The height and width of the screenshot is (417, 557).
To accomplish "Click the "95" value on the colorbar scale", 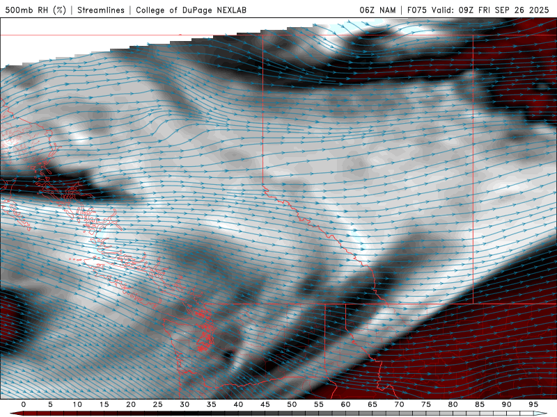I will point(533,404).
